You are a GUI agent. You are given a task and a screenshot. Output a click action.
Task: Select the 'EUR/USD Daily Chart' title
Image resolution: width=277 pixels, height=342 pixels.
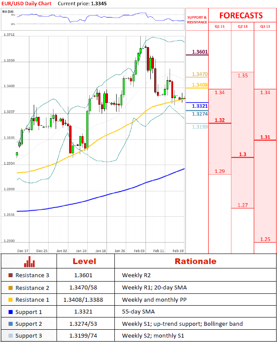click(x=26, y=4)
